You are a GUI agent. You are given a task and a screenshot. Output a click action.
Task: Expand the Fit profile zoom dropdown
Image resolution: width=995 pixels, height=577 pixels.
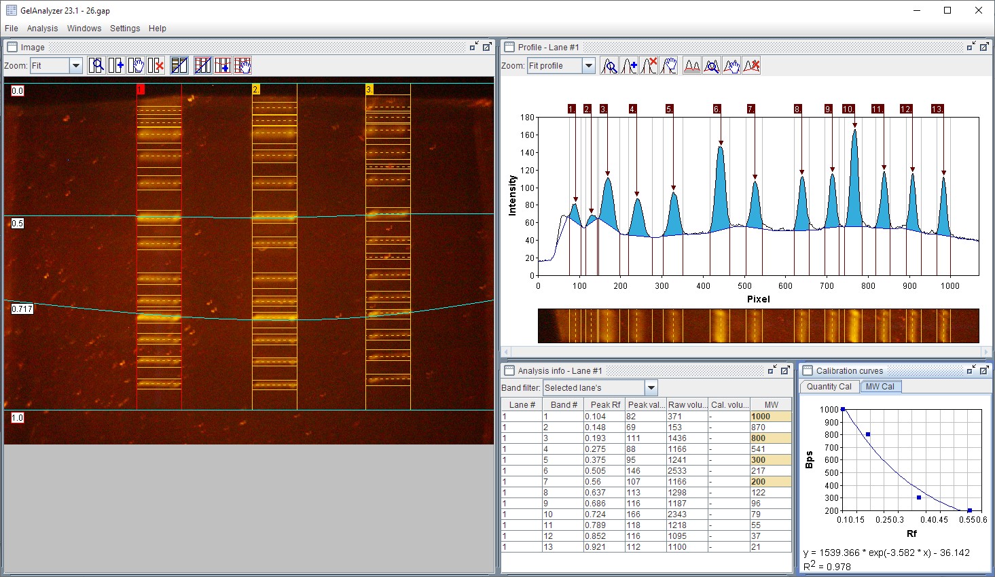pos(588,66)
